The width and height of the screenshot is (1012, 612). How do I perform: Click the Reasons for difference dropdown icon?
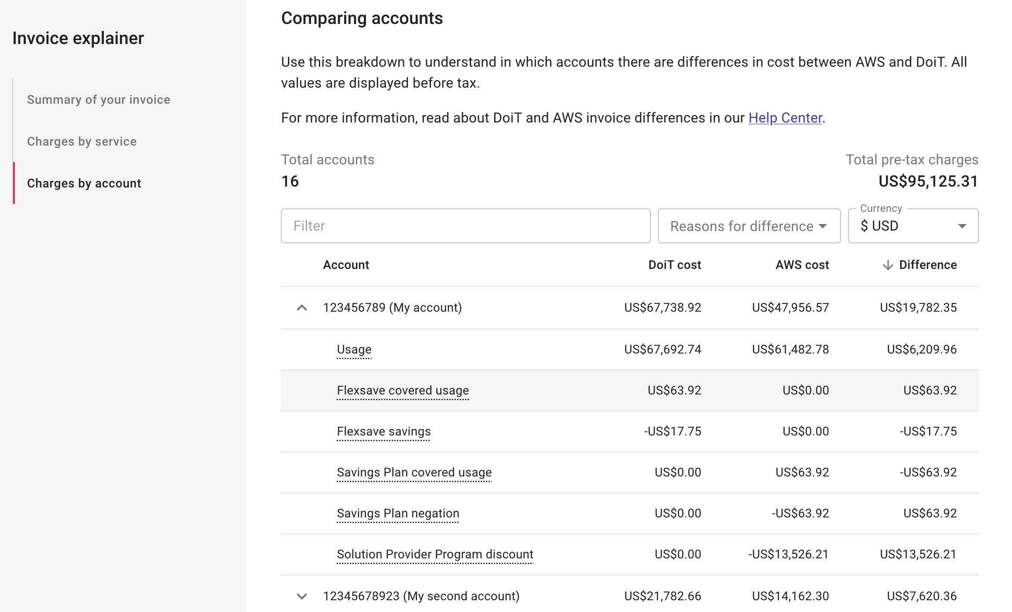(x=824, y=225)
